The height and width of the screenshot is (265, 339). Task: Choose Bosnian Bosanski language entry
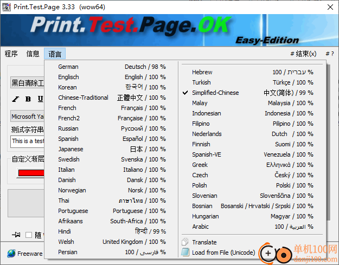coord(252,206)
